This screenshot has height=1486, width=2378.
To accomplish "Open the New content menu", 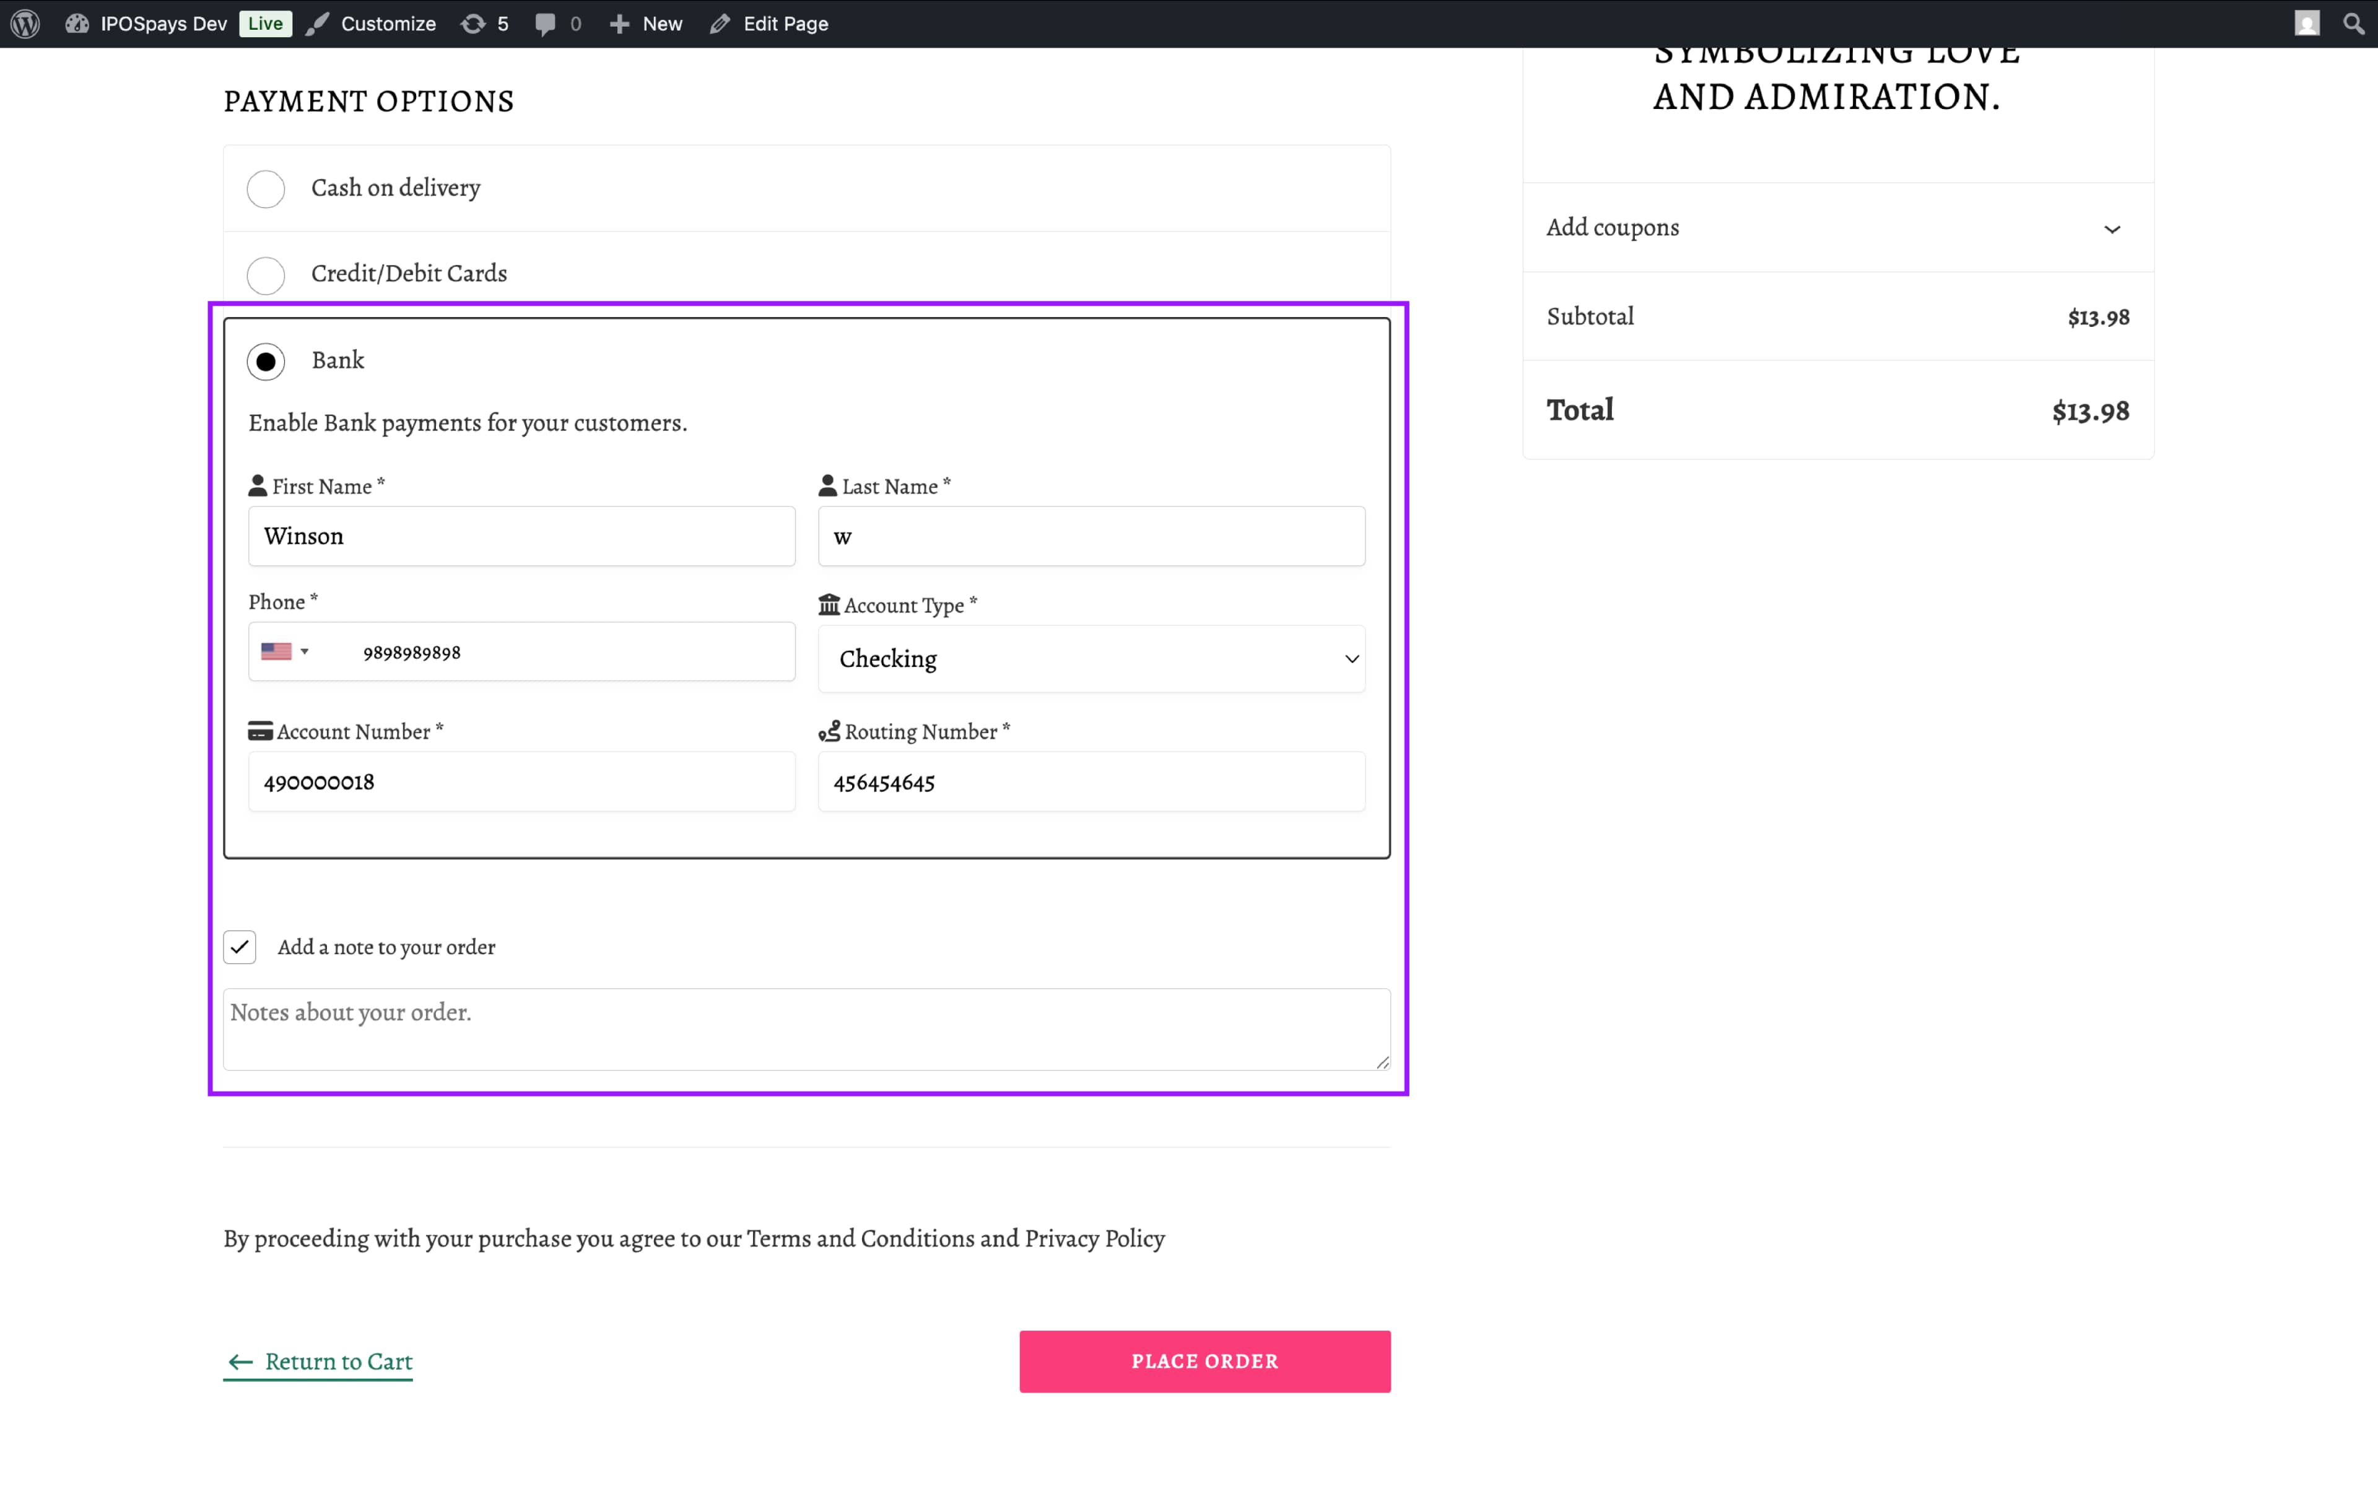I will (x=646, y=24).
